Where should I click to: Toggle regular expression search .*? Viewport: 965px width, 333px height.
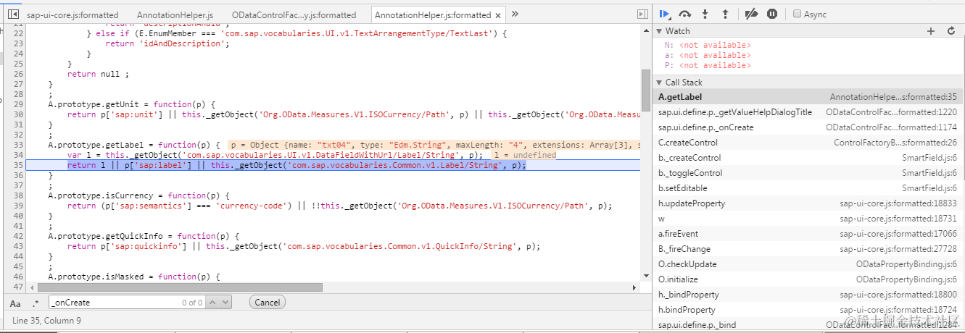36,303
